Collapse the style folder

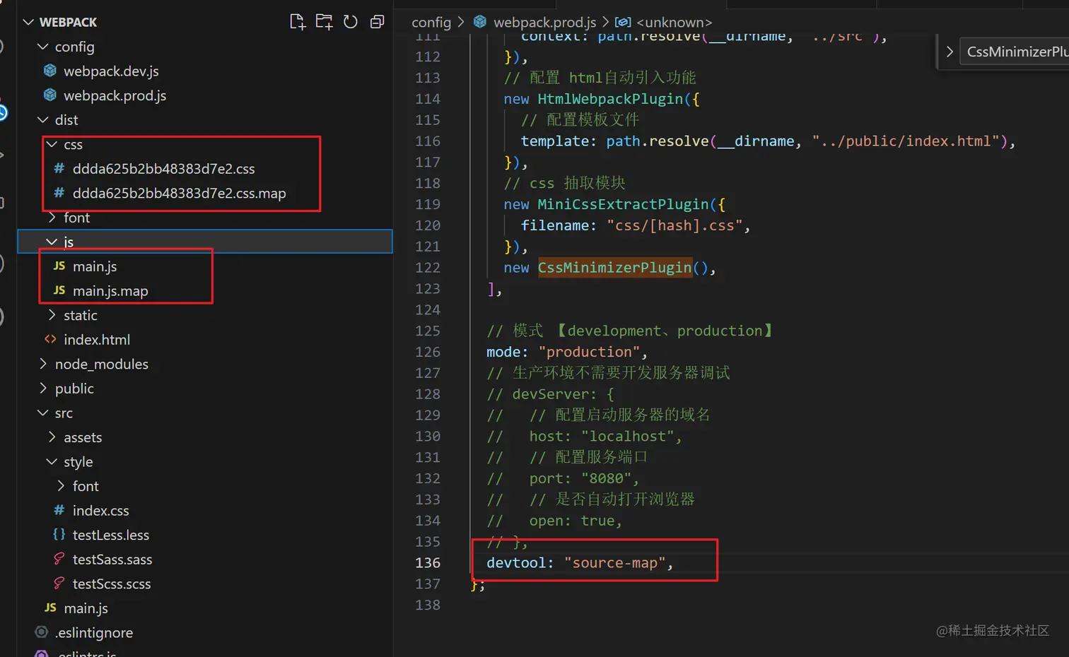click(x=52, y=461)
